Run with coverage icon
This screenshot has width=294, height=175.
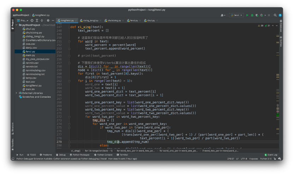coord(257,15)
